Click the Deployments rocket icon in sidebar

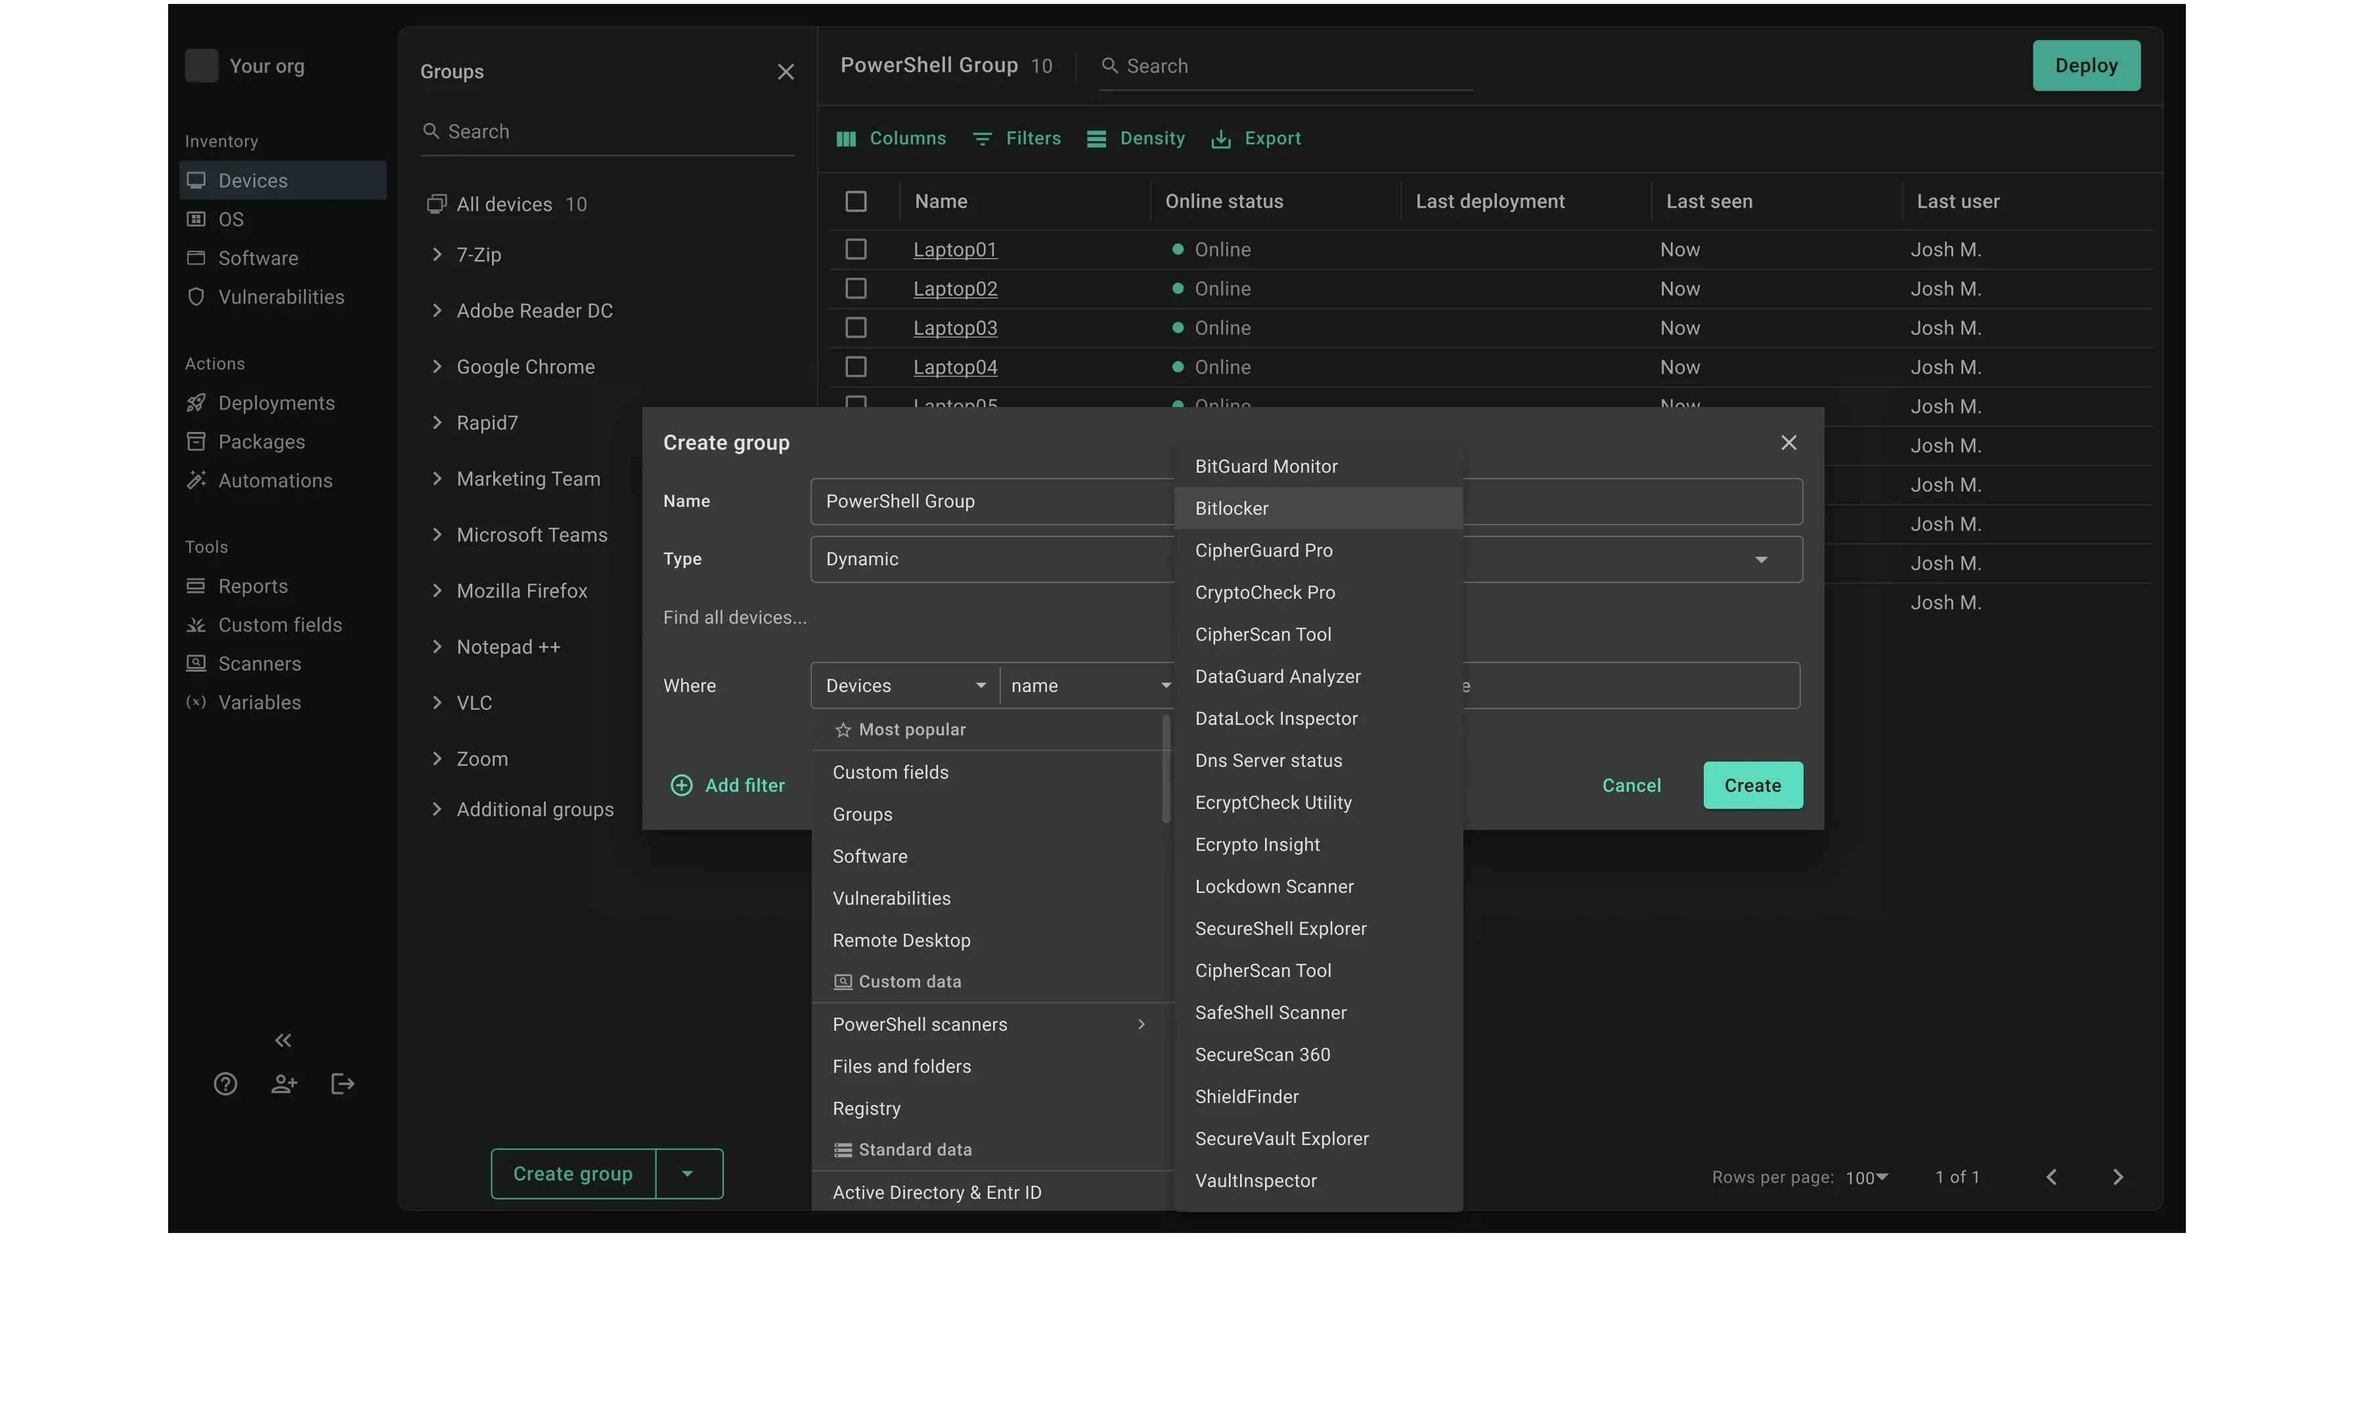tap(196, 403)
